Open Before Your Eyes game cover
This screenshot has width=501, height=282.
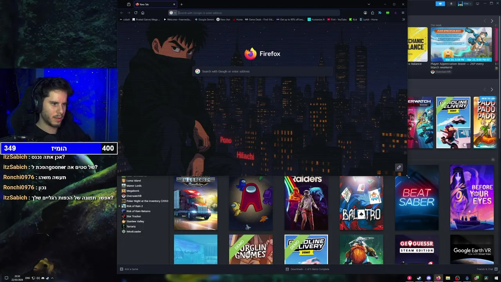pyautogui.click(x=472, y=197)
